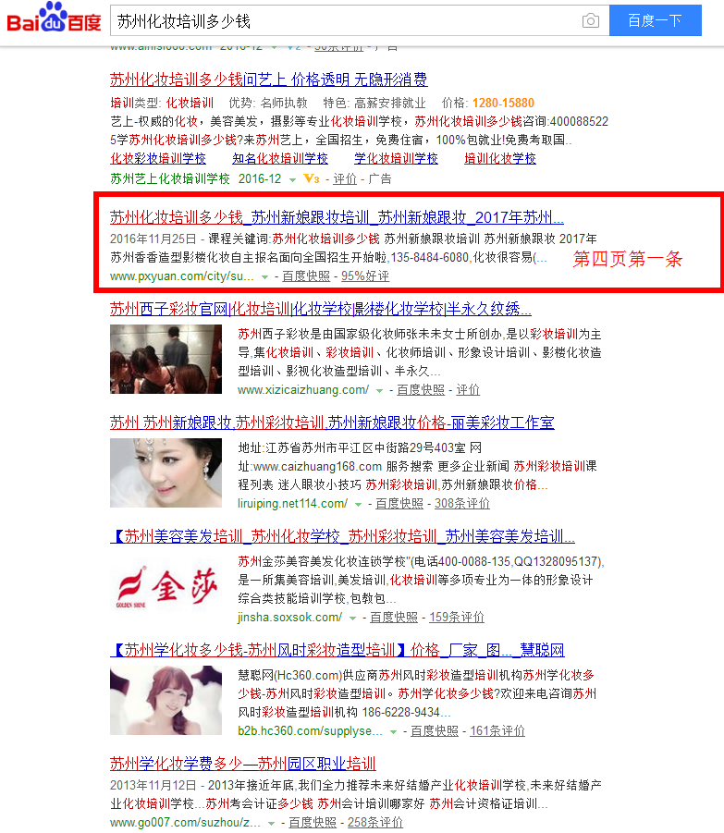Click the Baidu logo

tap(54, 18)
